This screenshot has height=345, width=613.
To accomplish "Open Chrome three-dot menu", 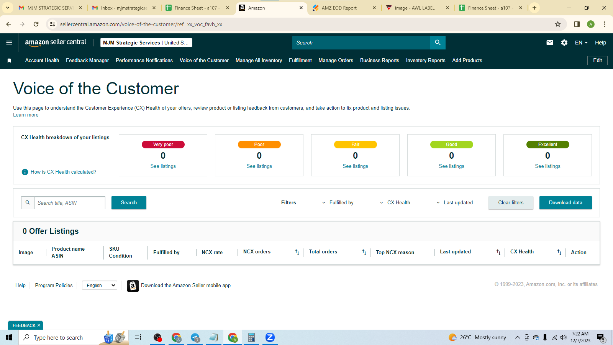I will point(605,24).
